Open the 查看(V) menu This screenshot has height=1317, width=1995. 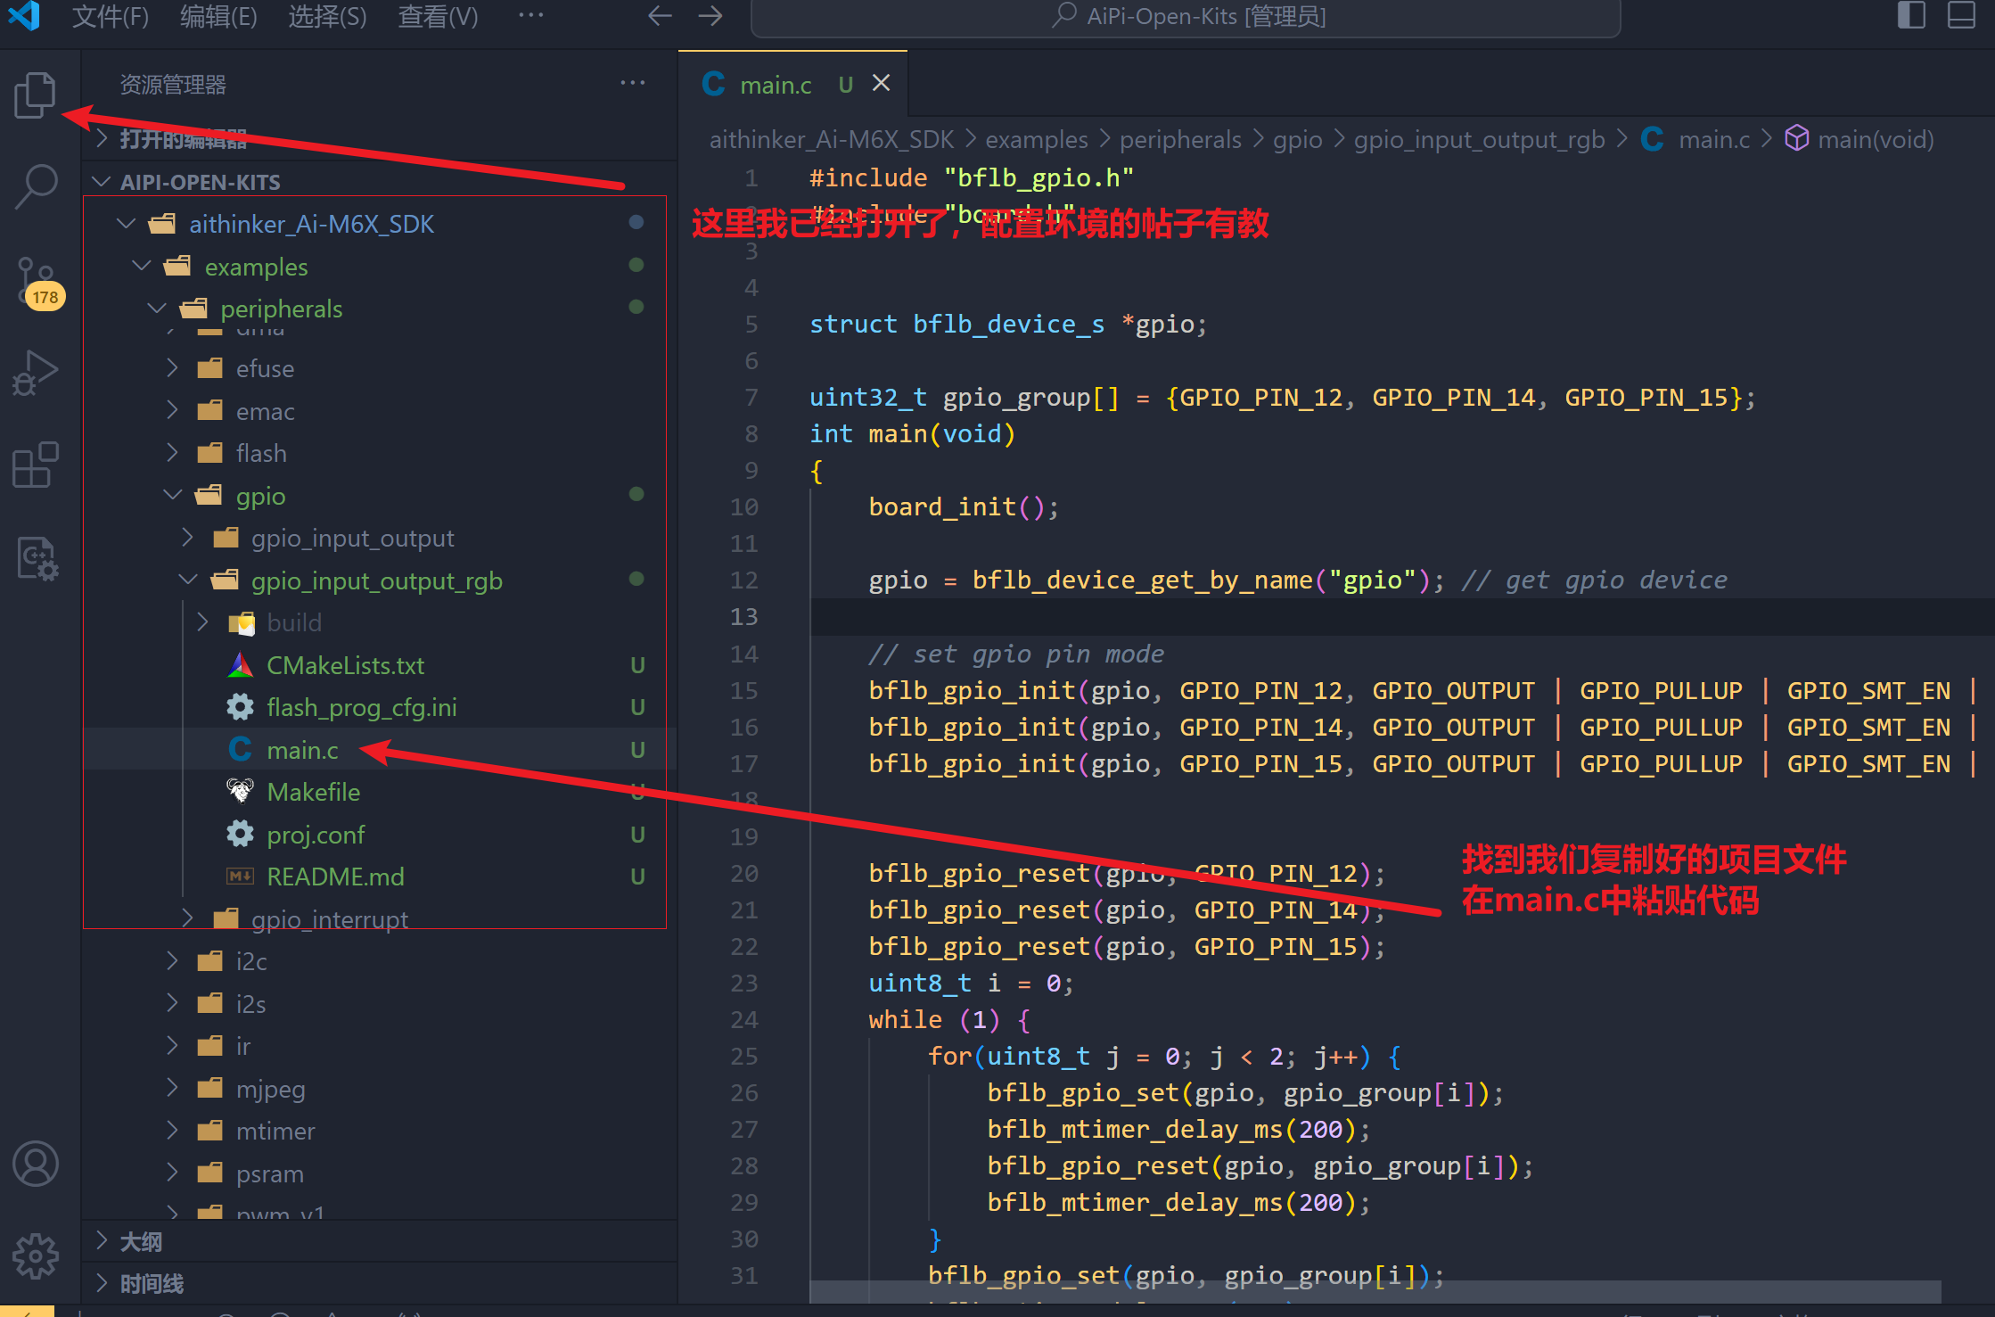point(438,16)
